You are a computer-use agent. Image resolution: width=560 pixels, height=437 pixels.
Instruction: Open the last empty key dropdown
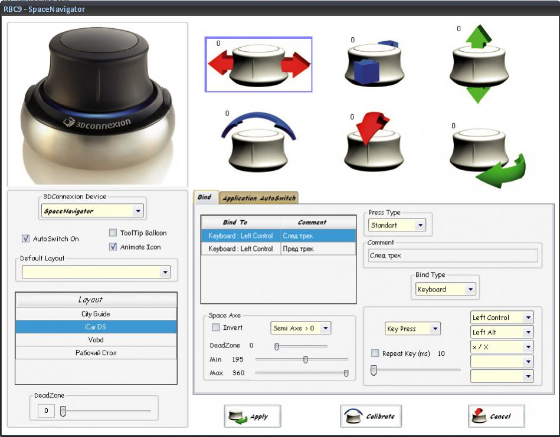click(502, 376)
